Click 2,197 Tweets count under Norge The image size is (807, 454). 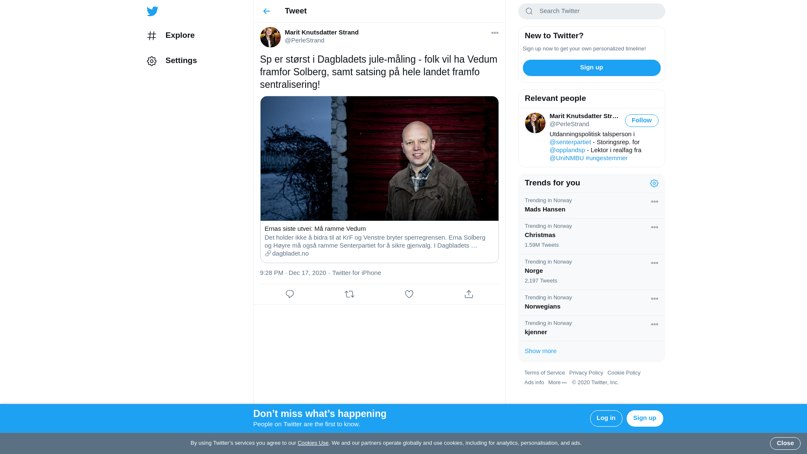click(541, 281)
